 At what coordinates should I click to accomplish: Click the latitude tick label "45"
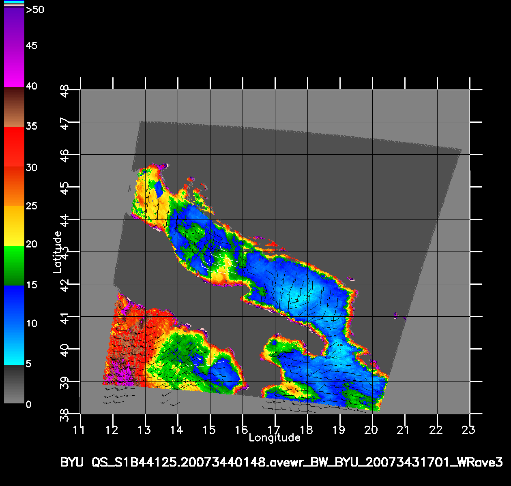[64, 188]
